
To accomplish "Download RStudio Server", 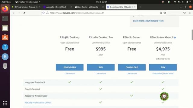I will pyautogui.click(x=132, y=67).
